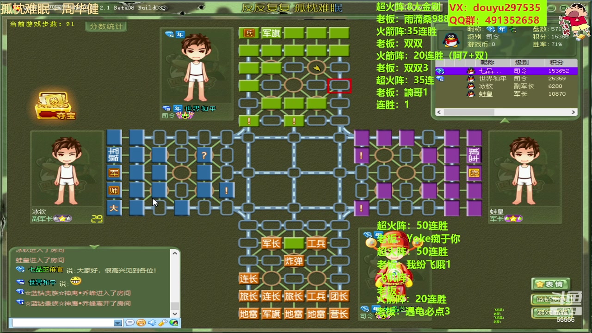The image size is (592, 333).
Task: Select the orange 军长 piece
Action: click(271, 243)
